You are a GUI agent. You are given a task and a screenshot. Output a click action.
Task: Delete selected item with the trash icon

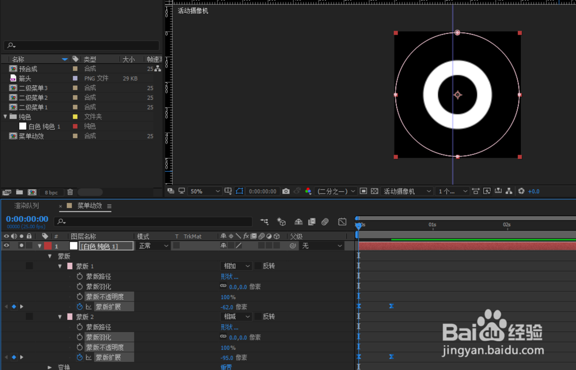(x=70, y=192)
